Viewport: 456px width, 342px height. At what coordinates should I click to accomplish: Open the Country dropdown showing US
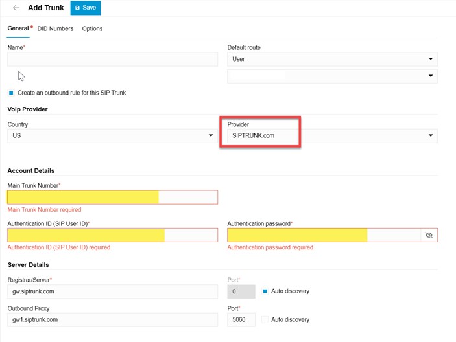113,135
